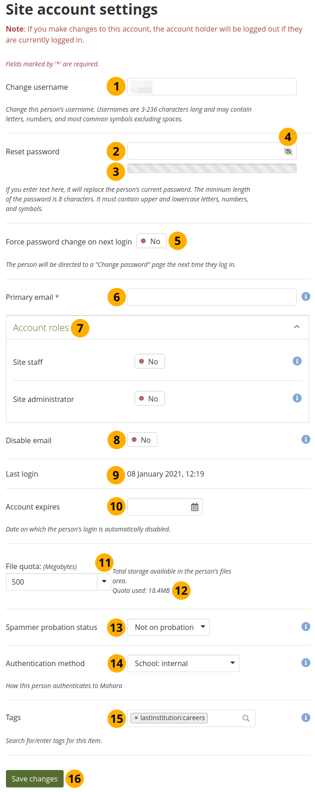Screen dimensions: 315x792
Task: View the Authentication method help icon
Action: (x=306, y=663)
